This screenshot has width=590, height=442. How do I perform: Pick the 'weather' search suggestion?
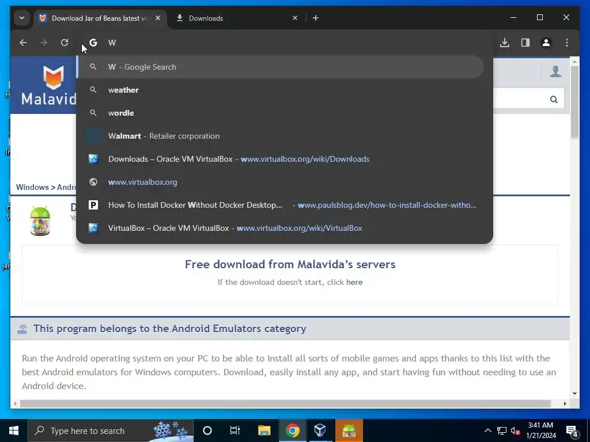[x=281, y=90]
